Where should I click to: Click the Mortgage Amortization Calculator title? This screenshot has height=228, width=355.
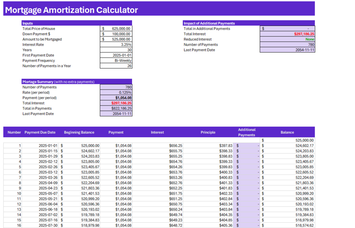[x=71, y=10]
